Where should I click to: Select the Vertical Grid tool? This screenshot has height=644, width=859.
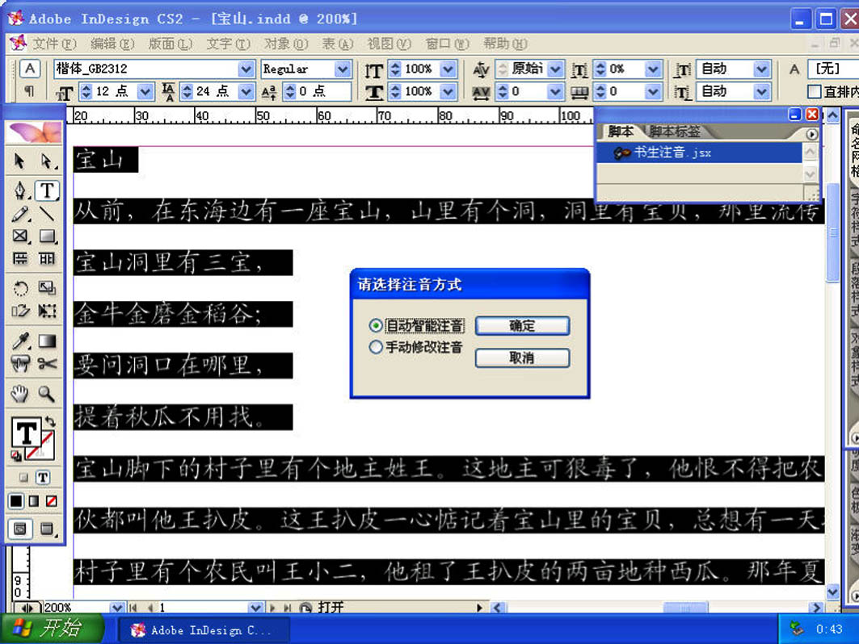(x=47, y=259)
